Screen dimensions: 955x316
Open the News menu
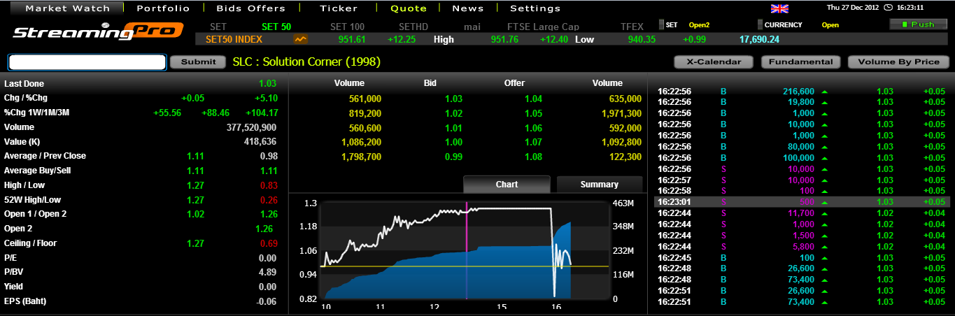pos(468,8)
